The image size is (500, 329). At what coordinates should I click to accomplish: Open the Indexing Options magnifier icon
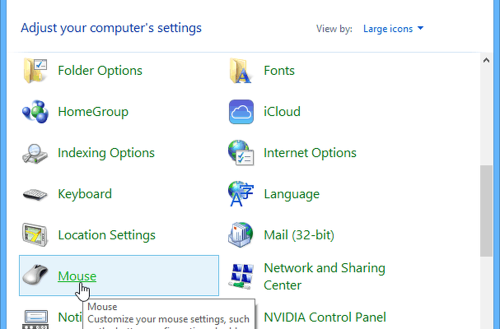click(x=34, y=153)
